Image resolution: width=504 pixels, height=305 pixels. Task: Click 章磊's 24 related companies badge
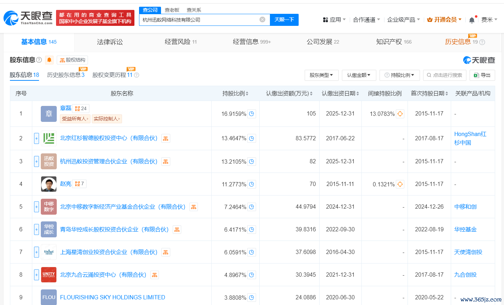[x=81, y=108]
